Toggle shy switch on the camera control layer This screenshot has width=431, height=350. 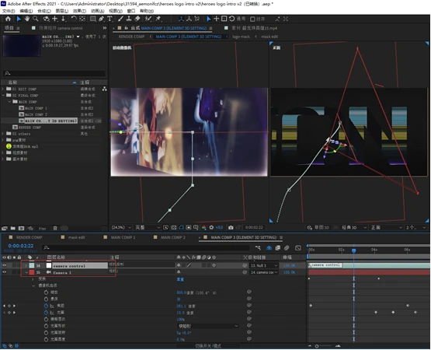[x=179, y=265]
